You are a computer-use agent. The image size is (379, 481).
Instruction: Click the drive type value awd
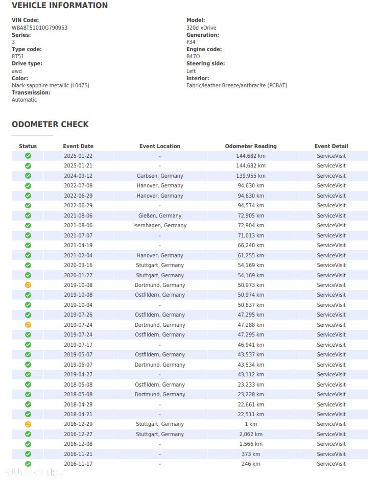pyautogui.click(x=16, y=71)
